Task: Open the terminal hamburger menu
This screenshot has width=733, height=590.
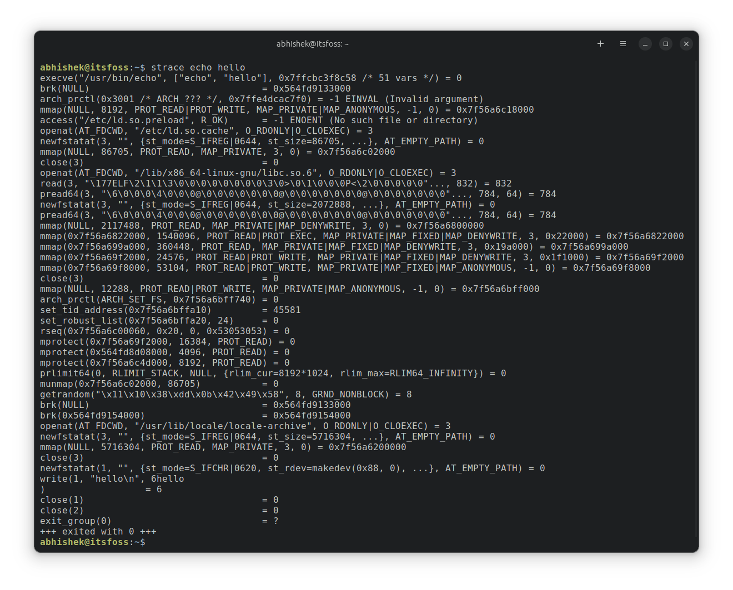Action: coord(623,44)
